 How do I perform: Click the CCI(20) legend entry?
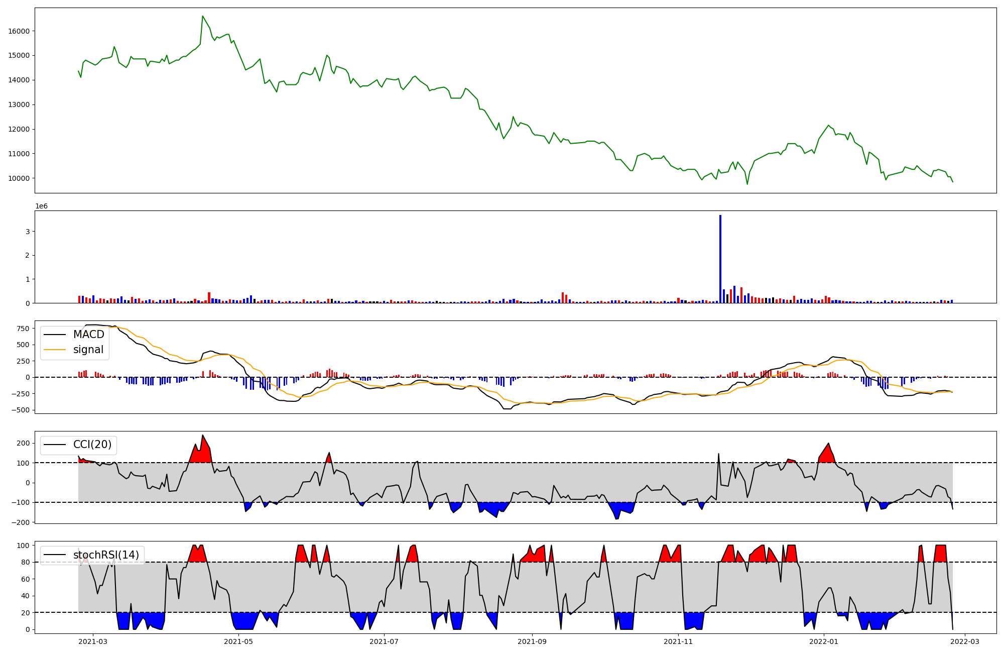pos(93,445)
